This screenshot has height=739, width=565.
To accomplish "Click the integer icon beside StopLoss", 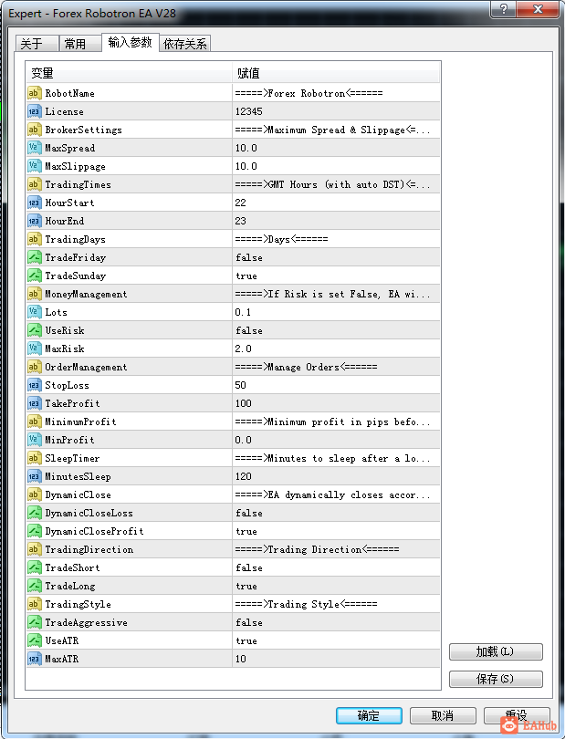I will tap(35, 385).
